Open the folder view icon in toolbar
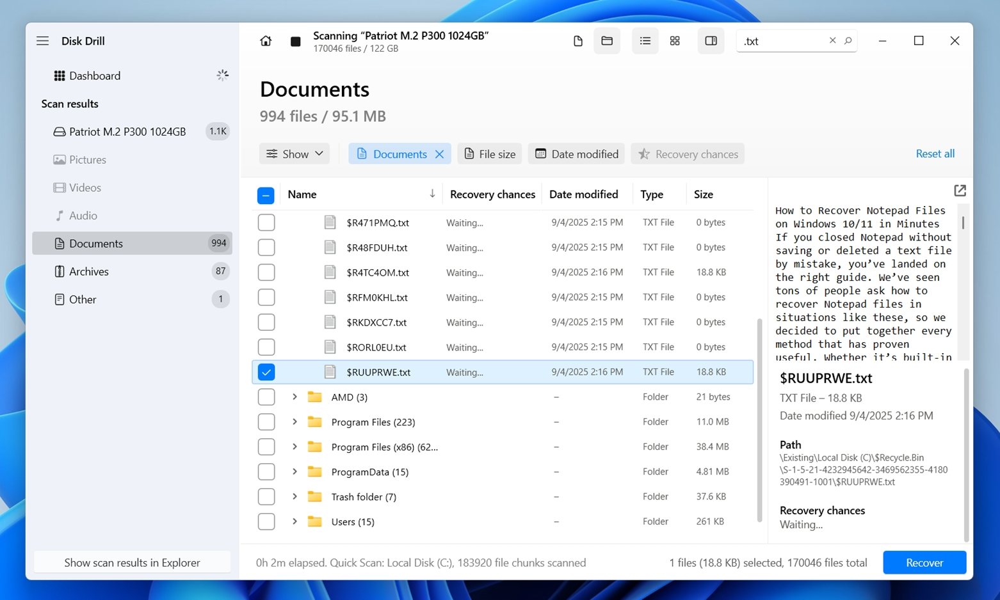Viewport: 1000px width, 600px height. pyautogui.click(x=606, y=40)
